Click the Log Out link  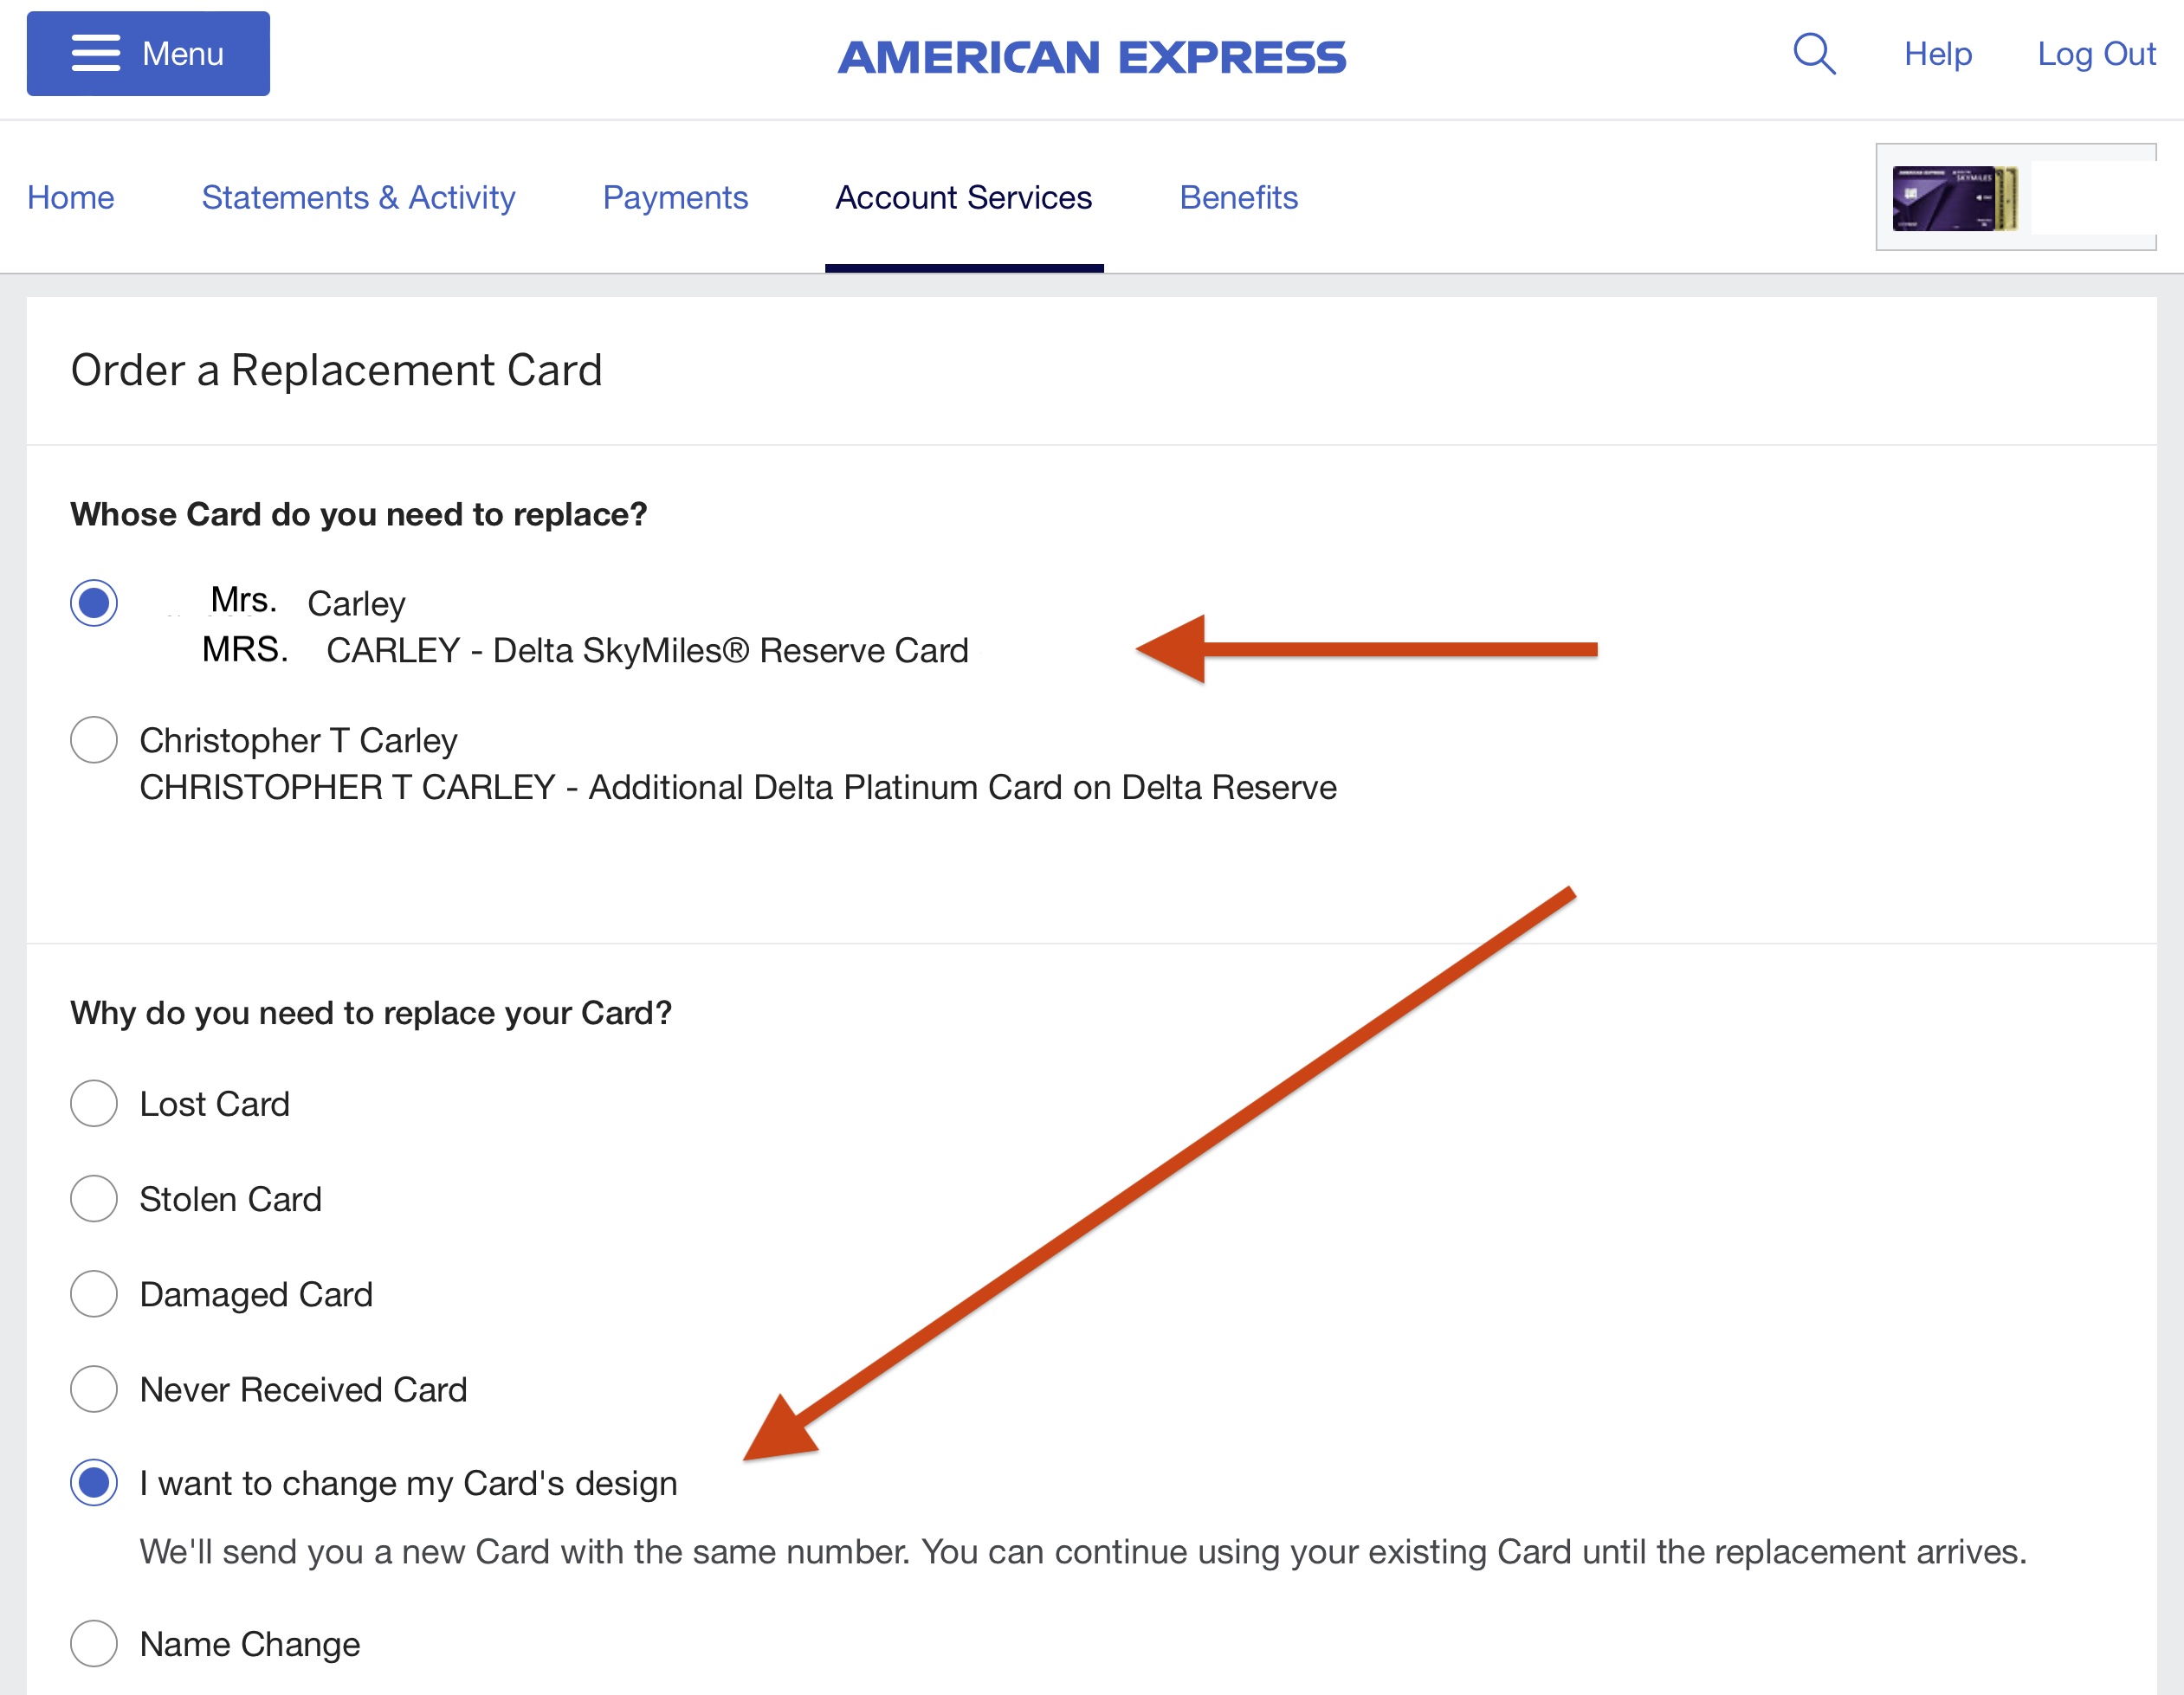tap(2096, 54)
